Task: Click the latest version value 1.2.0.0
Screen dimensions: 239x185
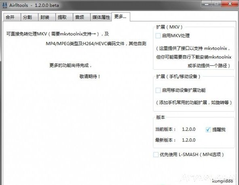Action: pyautogui.click(x=189, y=140)
